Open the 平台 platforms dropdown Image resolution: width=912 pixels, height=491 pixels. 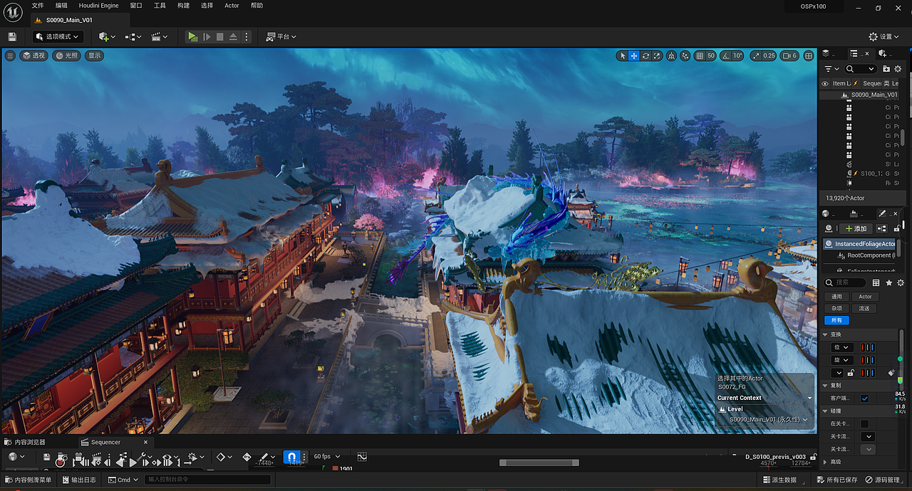click(x=281, y=36)
